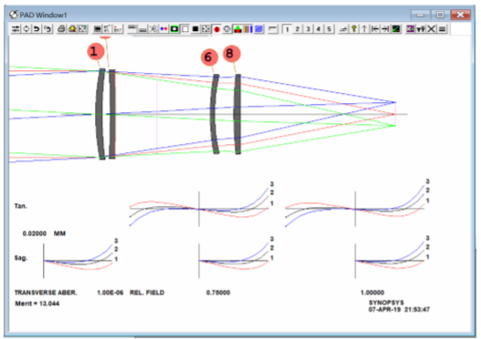The width and height of the screenshot is (481, 339).
Task: Click the X delete icon in toolbar
Action: [x=432, y=29]
